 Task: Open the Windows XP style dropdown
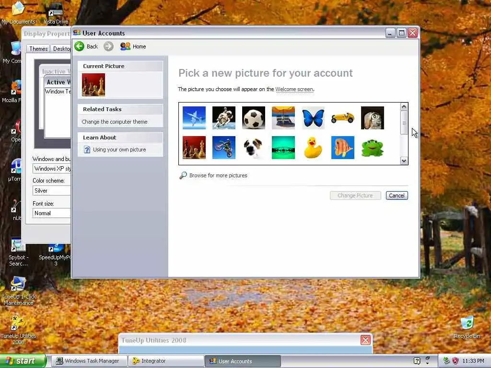point(52,169)
